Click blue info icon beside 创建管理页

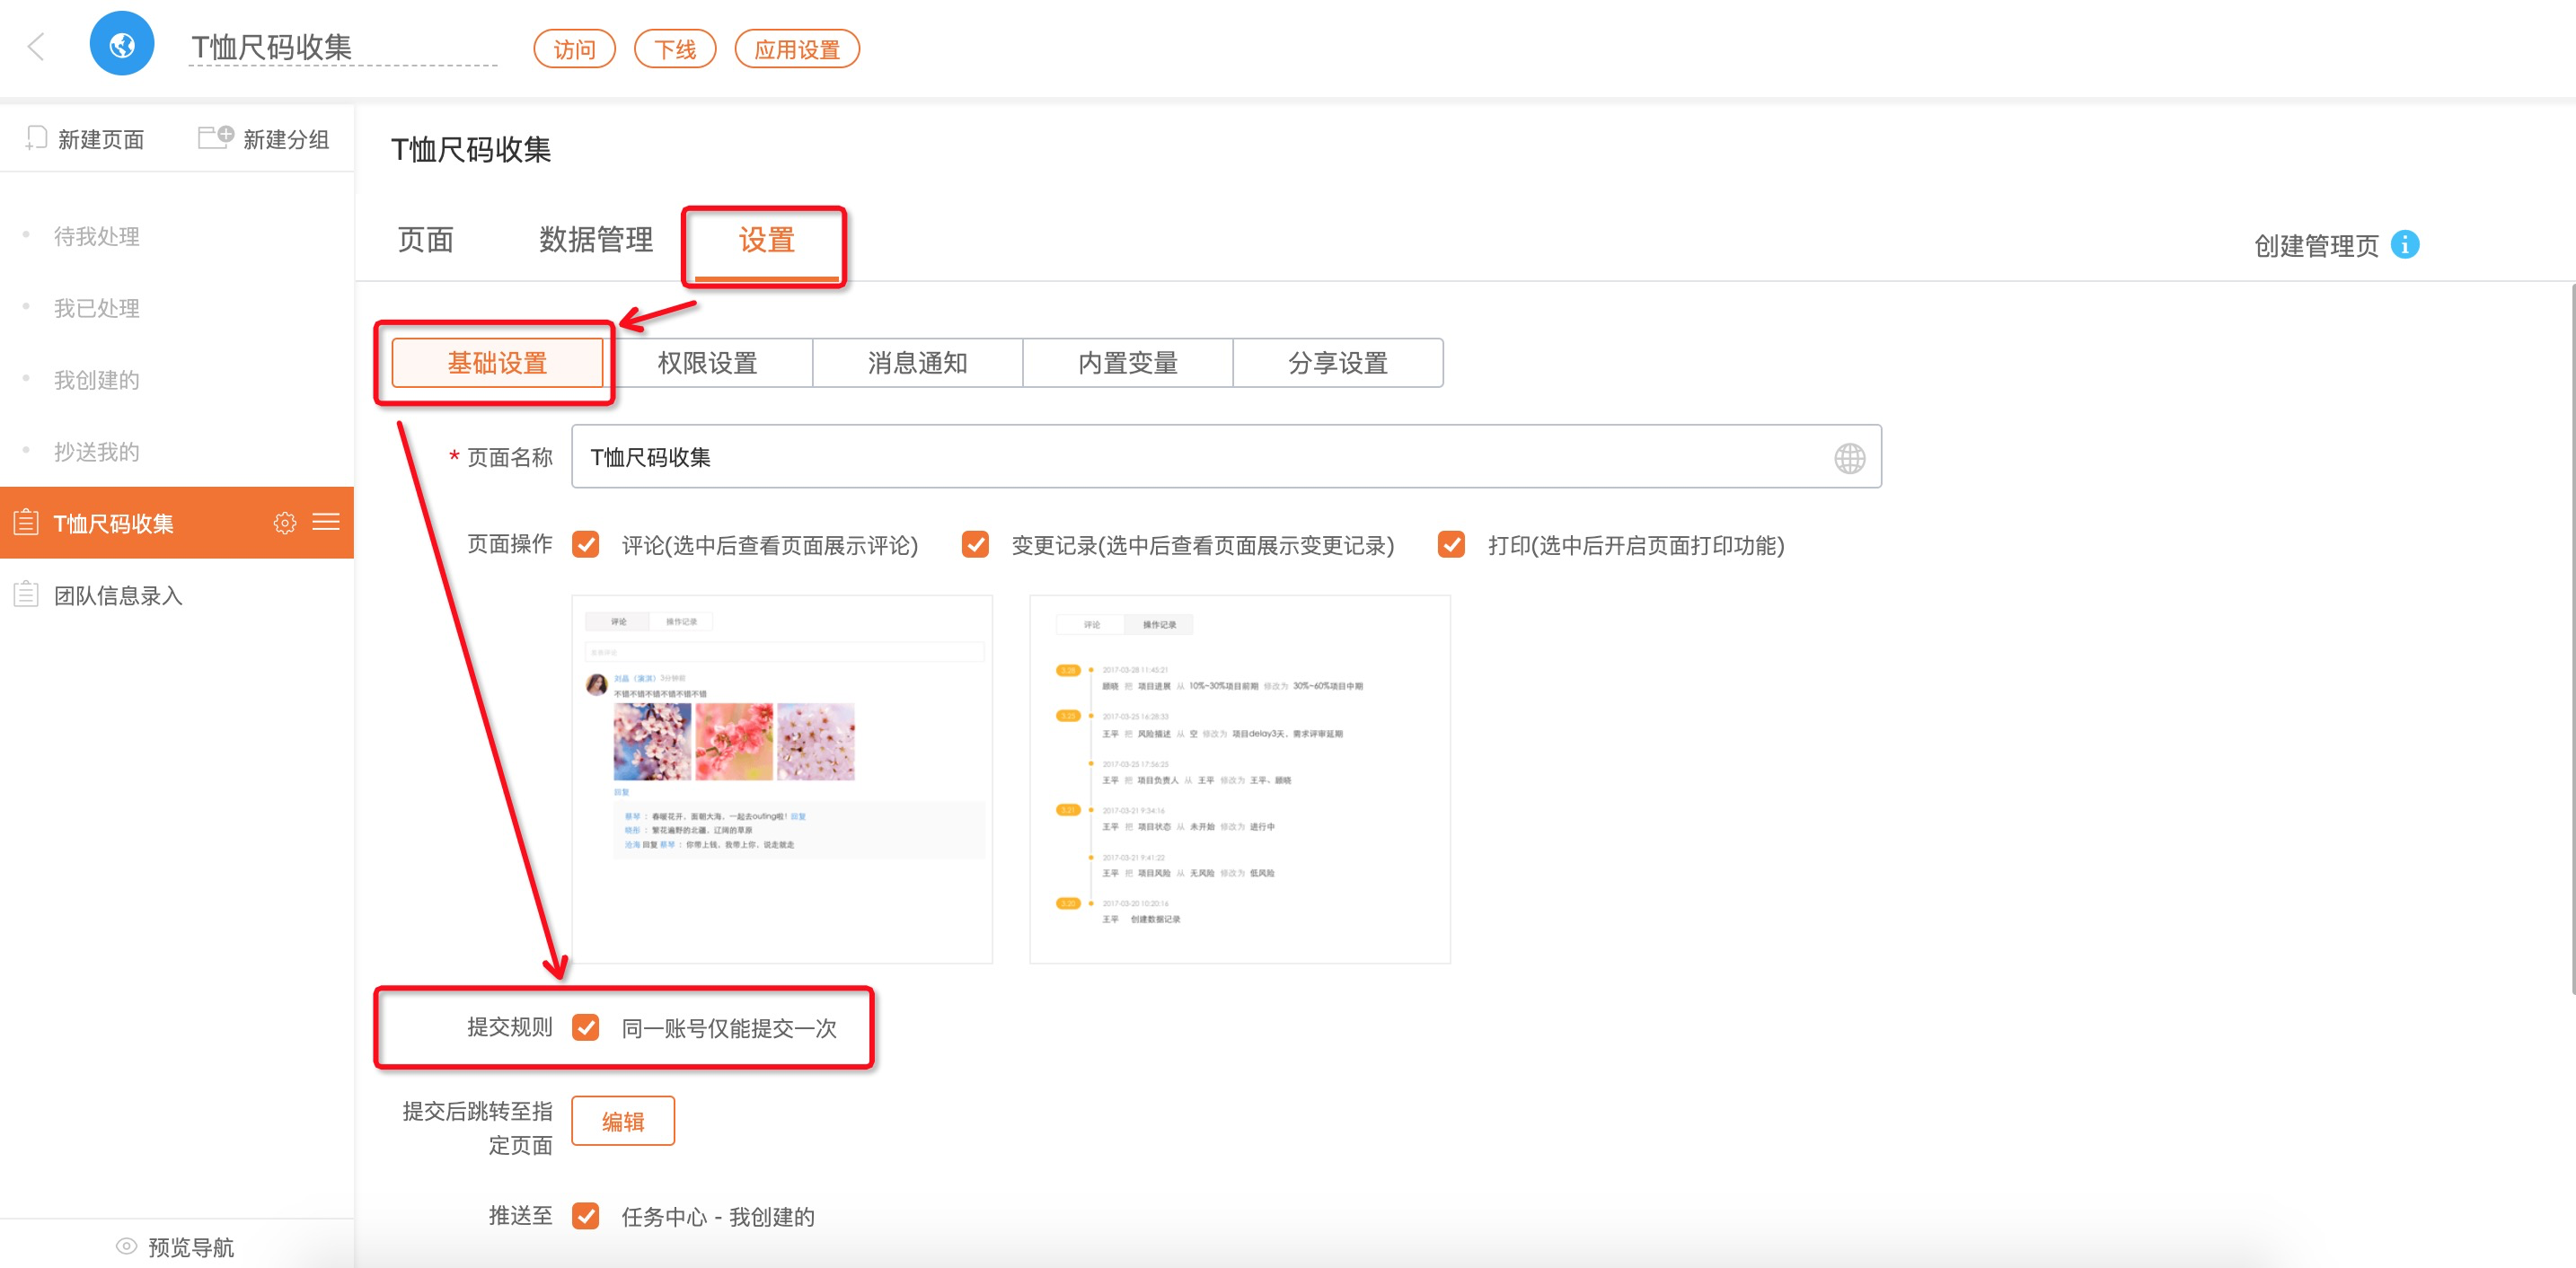pyautogui.click(x=2405, y=244)
